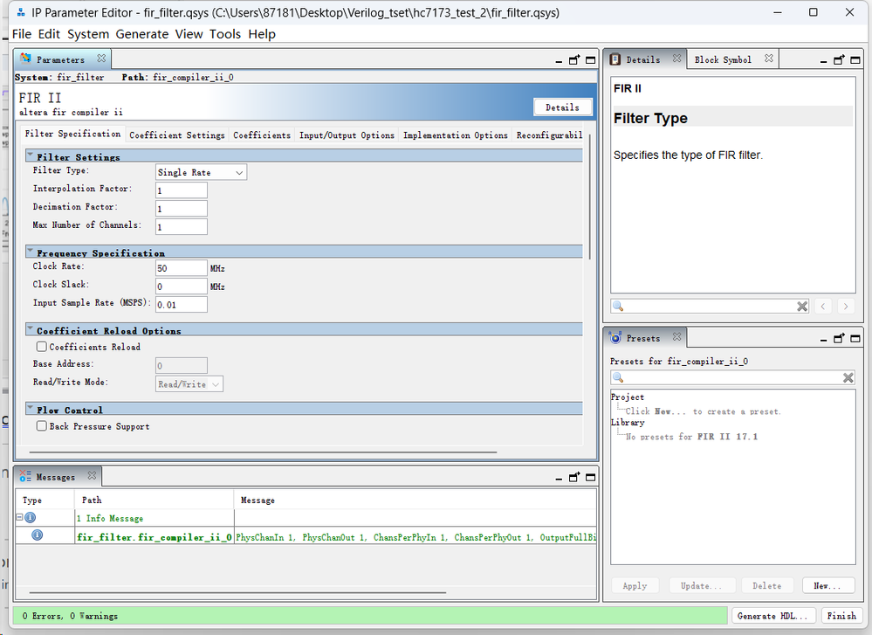872x635 pixels.
Task: Minimize the Presets panel
Action: (824, 339)
